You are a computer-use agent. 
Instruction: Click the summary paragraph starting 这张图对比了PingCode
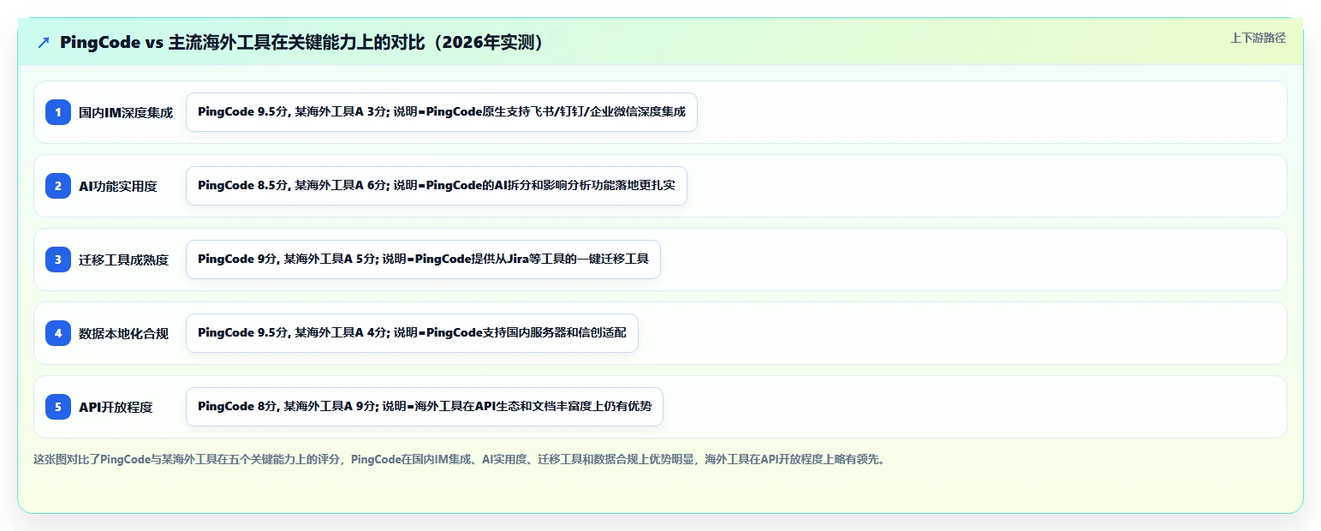click(x=460, y=459)
